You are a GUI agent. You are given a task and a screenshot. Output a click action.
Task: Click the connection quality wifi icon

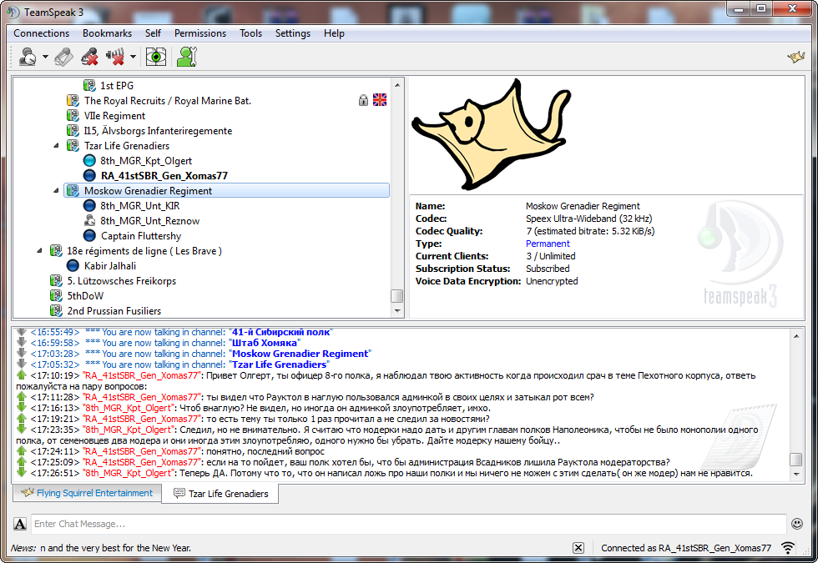[788, 548]
